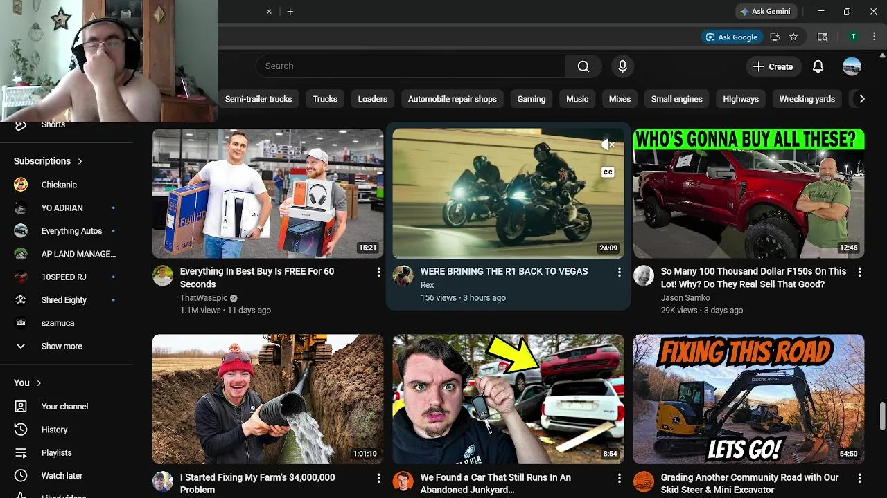Select the Gaming filter chip

pyautogui.click(x=532, y=99)
